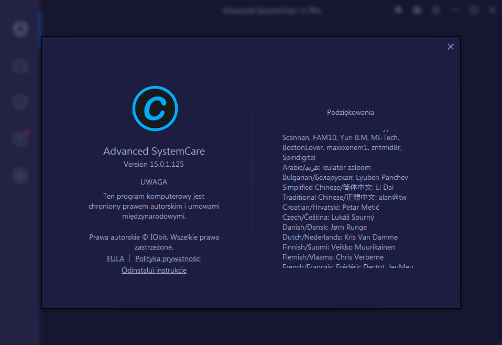Select the Bulgarian Lyuben Panchev credit line
502x345 pixels.
click(x=345, y=177)
